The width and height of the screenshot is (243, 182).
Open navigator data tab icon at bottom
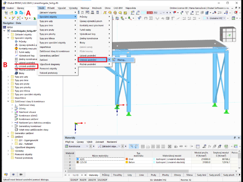(x=6, y=174)
